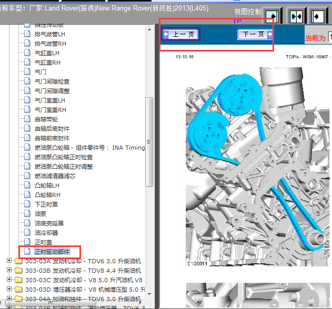Click the page icon beside 凸轮轴RH

(27, 195)
